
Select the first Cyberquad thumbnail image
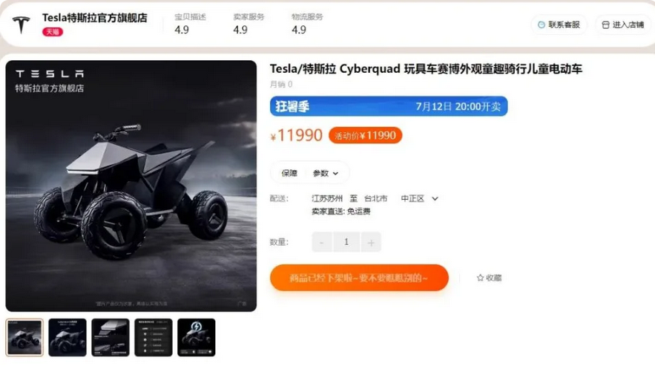tap(24, 338)
